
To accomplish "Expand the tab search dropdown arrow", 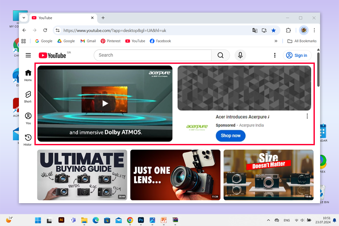I will click(x=24, y=18).
